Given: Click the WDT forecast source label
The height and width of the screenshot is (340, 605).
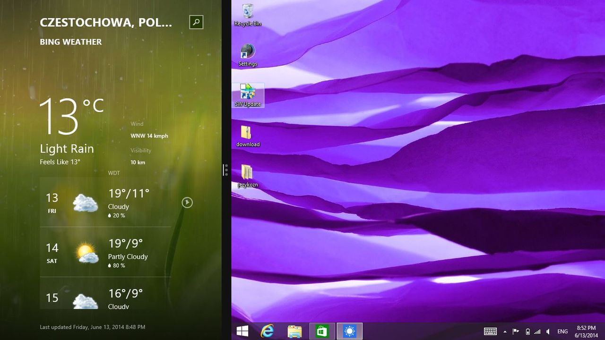Looking at the screenshot, I should pyautogui.click(x=114, y=173).
